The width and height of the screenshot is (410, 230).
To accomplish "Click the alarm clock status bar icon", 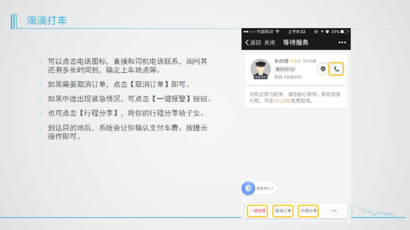I will click(327, 32).
